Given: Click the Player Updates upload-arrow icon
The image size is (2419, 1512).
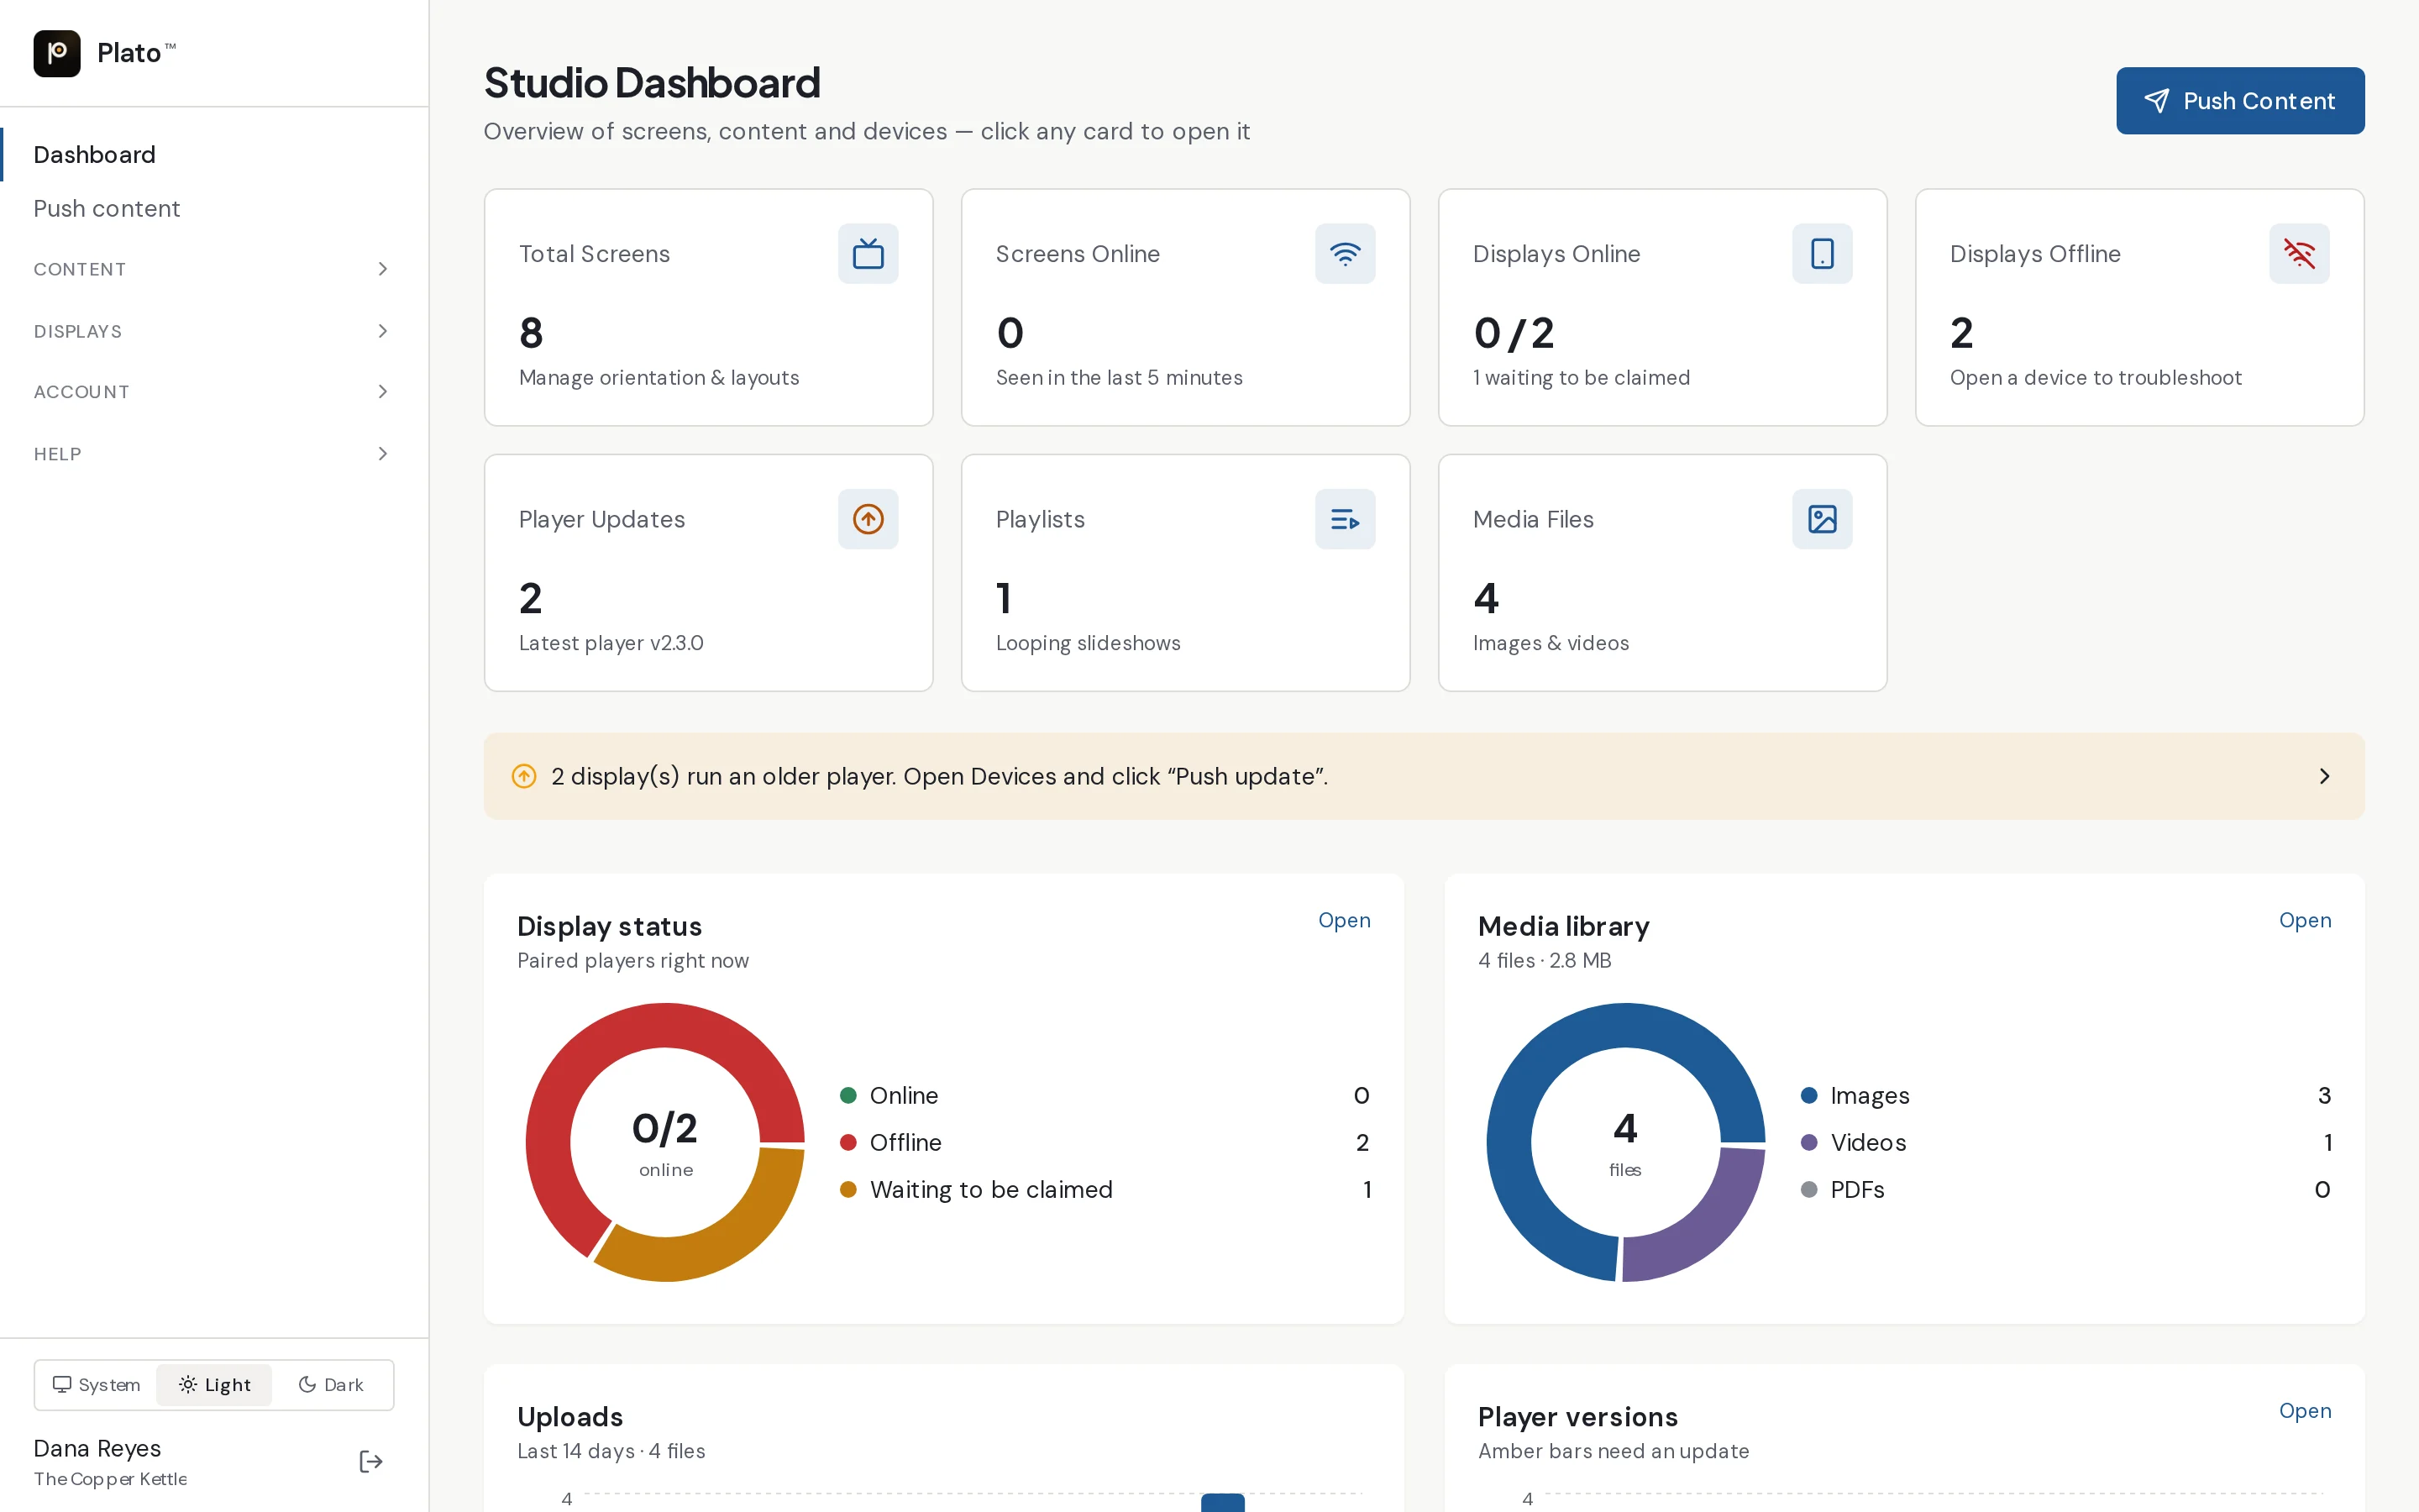Looking at the screenshot, I should coord(868,519).
